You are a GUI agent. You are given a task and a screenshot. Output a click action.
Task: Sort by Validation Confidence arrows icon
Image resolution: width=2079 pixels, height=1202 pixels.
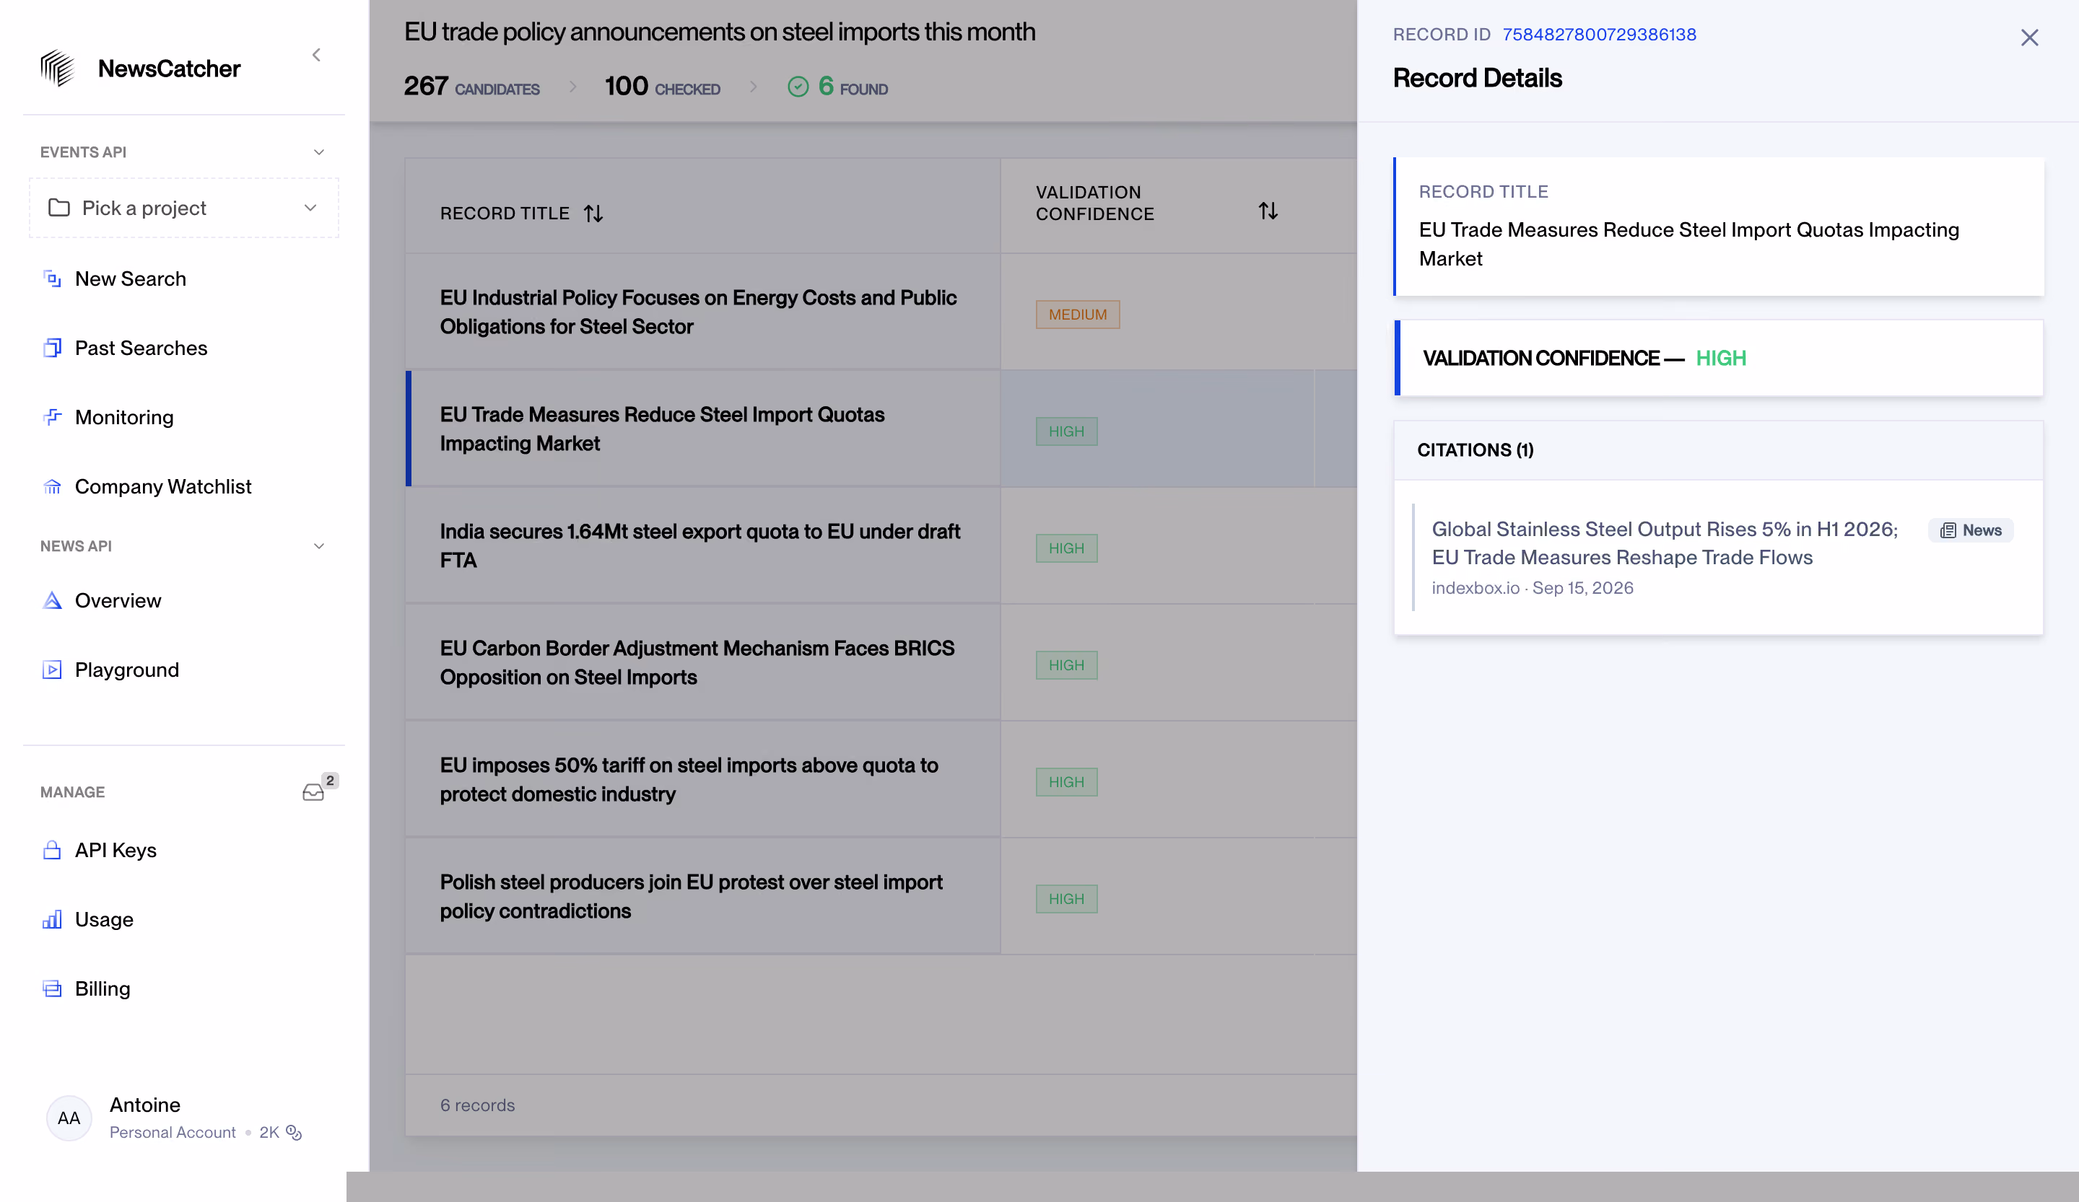1268,211
